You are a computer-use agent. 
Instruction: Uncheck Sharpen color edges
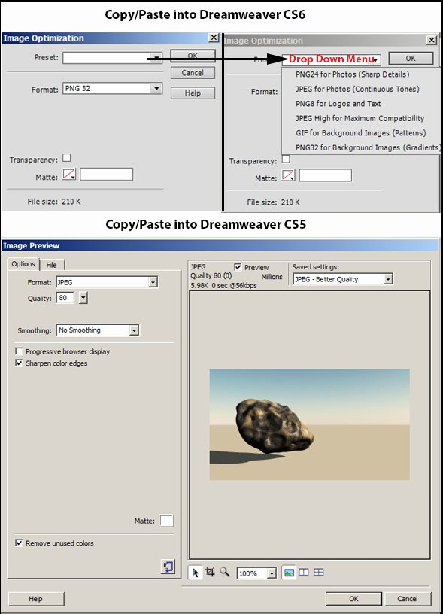pos(19,363)
